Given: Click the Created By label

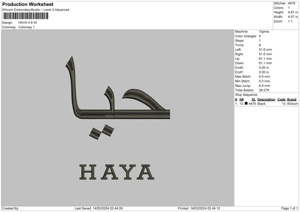Looking at the screenshot, I should point(10,208).
